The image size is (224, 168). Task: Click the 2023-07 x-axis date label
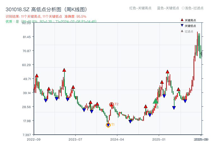tap(75, 139)
